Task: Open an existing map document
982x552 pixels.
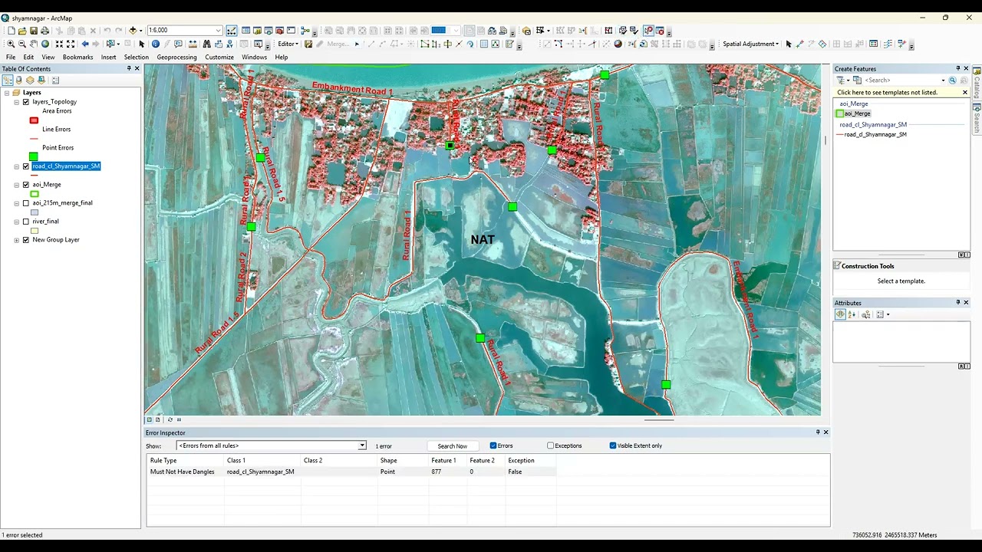Action: click(22, 31)
